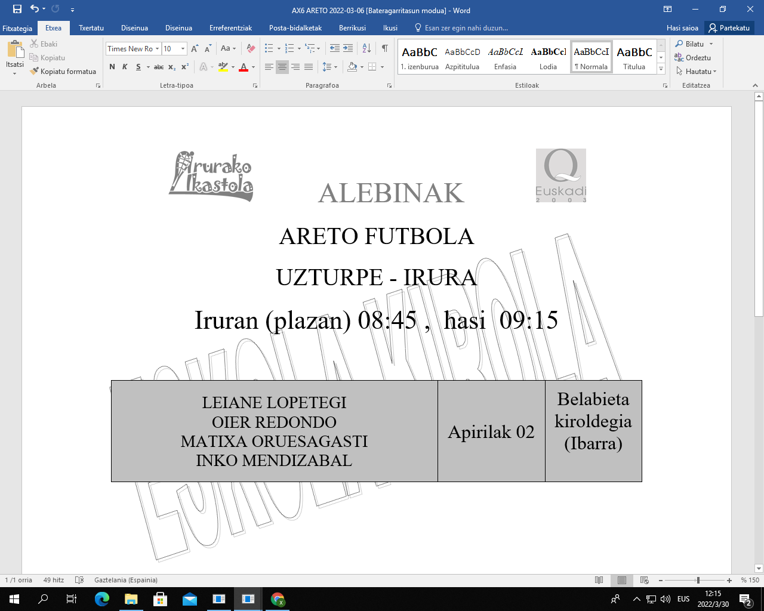Open Microsoft Edge from taskbar

pyautogui.click(x=102, y=599)
